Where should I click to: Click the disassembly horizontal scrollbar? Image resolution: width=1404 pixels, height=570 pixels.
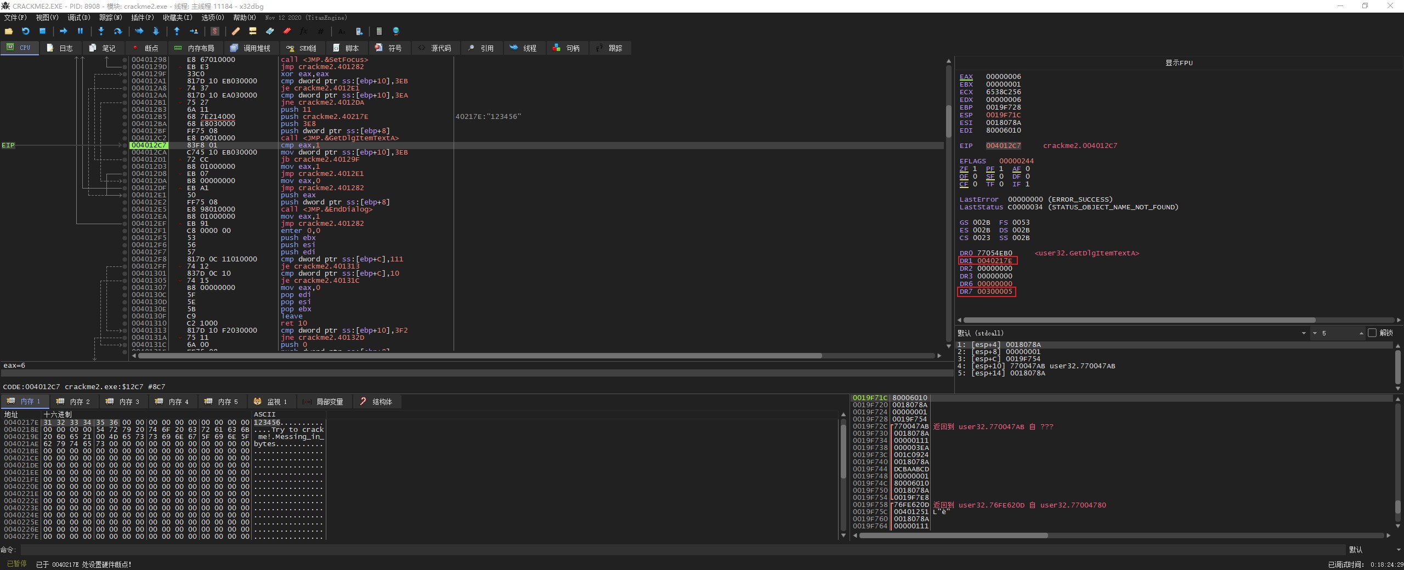click(480, 356)
